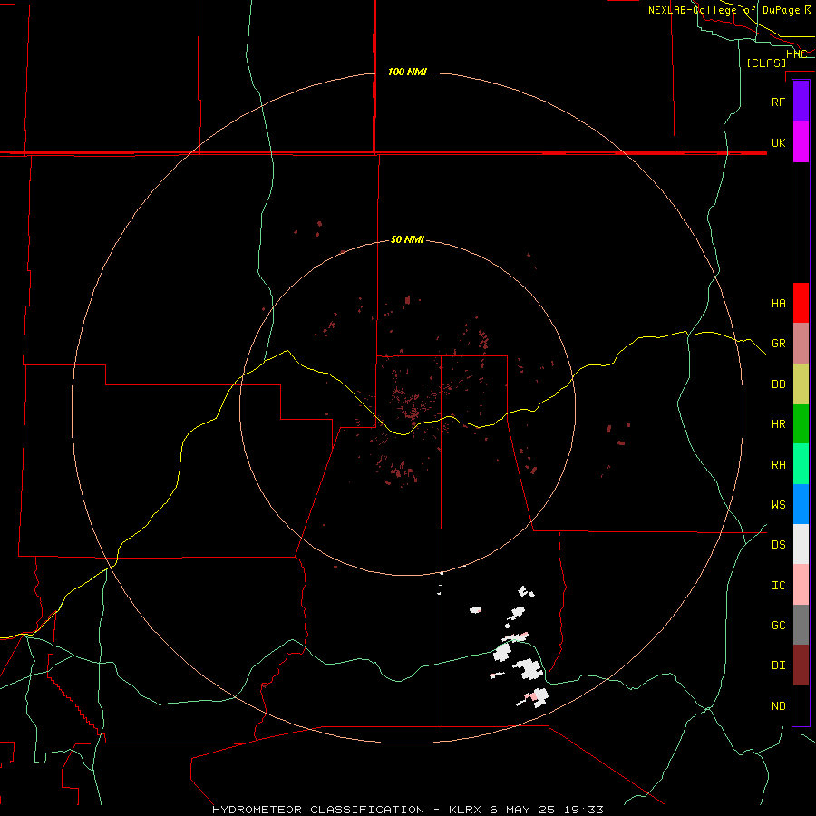Click the 'NEXLAB-College of DuPage' credit text
The image size is (816, 816).
pyautogui.click(x=724, y=10)
